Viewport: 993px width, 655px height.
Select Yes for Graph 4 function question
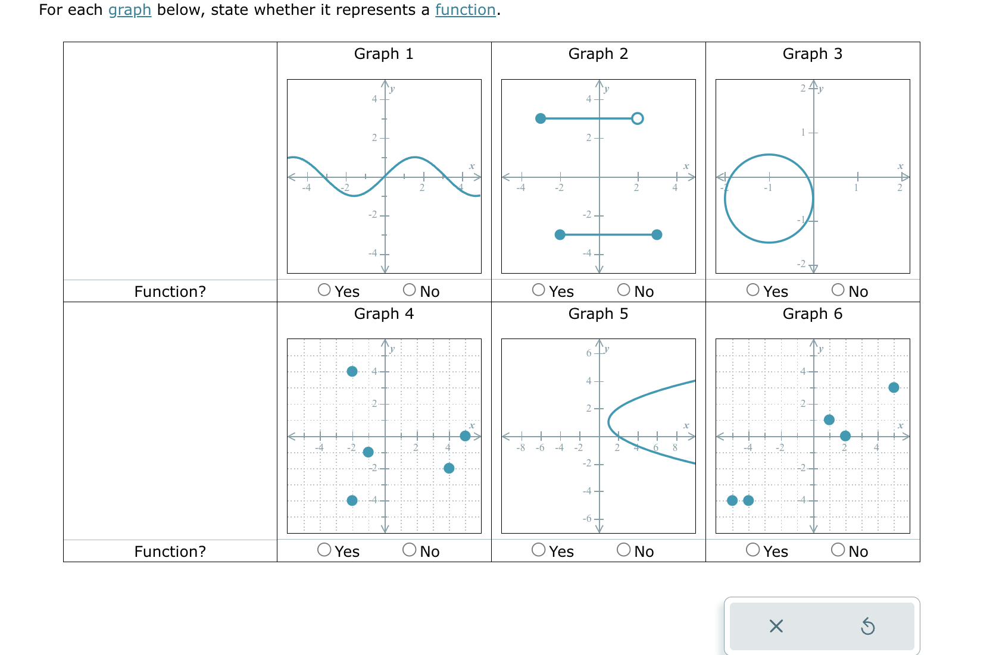324,550
